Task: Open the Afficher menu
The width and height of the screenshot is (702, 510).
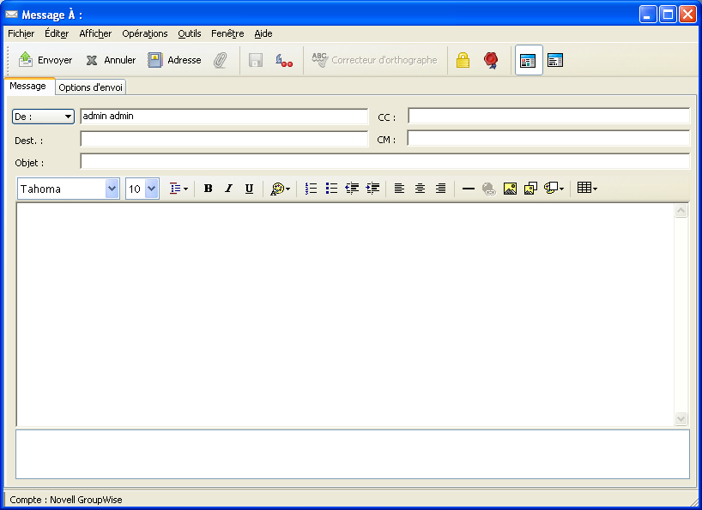Action: (x=95, y=33)
